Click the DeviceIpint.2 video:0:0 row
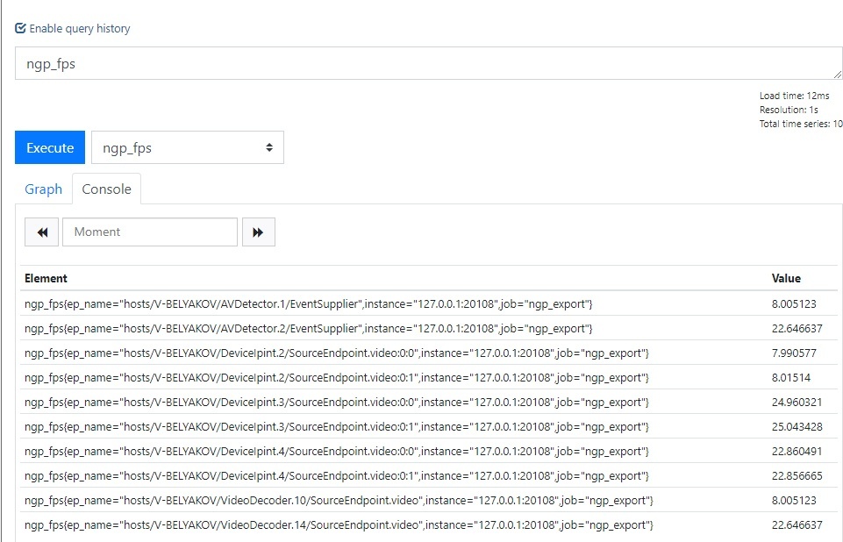Screen dimensions: 843x542 point(337,353)
